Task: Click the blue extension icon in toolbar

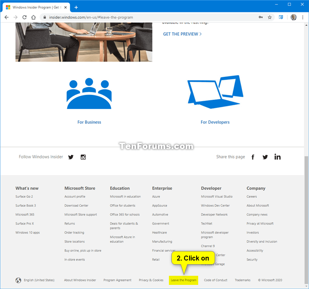Action: coord(281,17)
